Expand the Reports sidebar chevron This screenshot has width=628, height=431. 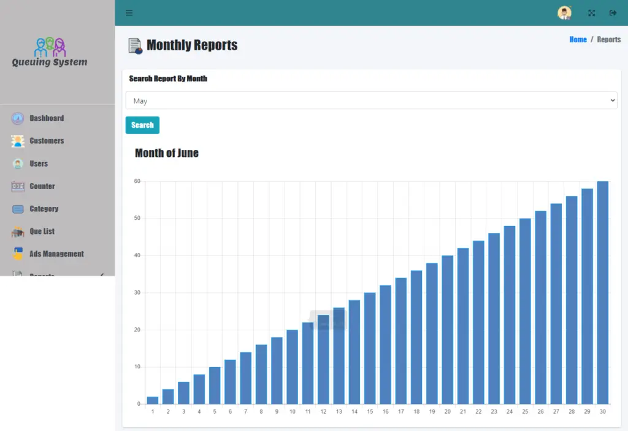102,274
